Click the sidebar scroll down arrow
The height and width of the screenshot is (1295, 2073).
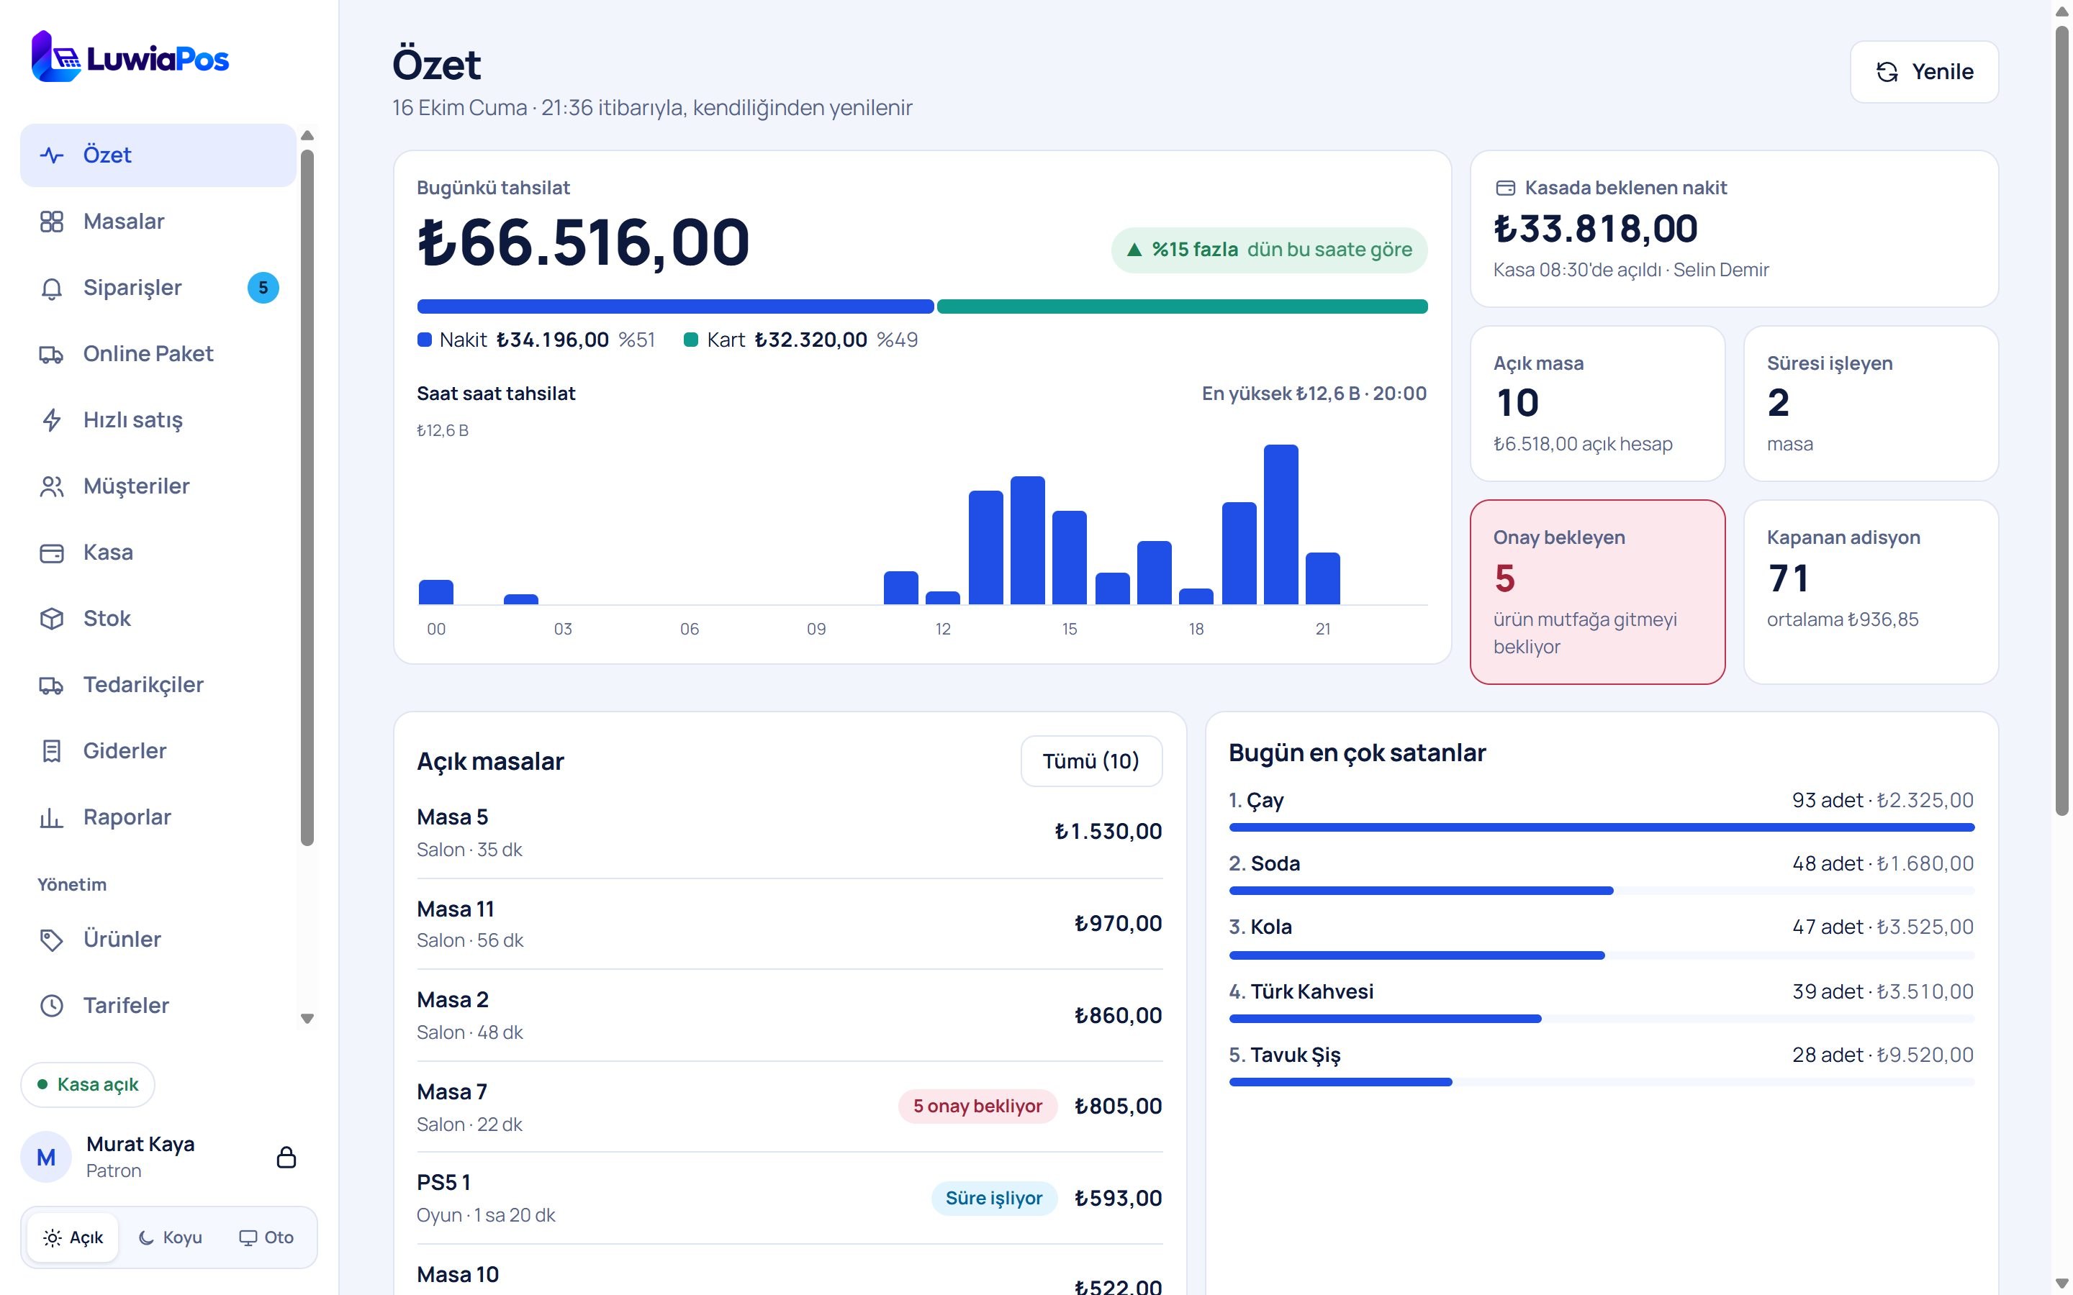click(x=307, y=1019)
